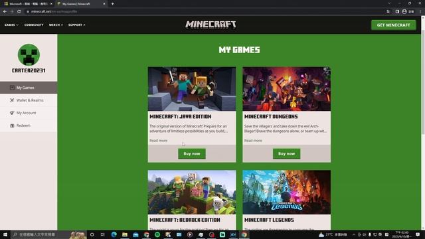Open a new browser tab
Screen dimensions: 425x239
(112, 4)
